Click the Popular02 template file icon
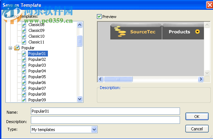The image size is (213, 139). (24, 59)
